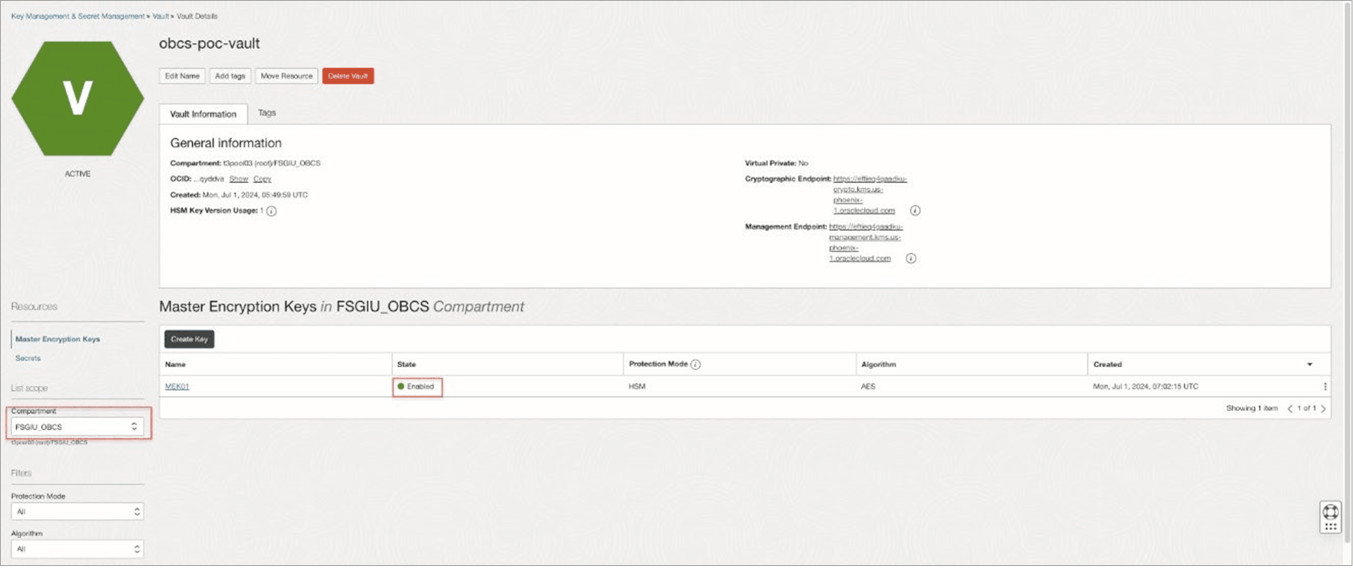Select the Vault Information tab
This screenshot has width=1353, height=570.
click(203, 114)
